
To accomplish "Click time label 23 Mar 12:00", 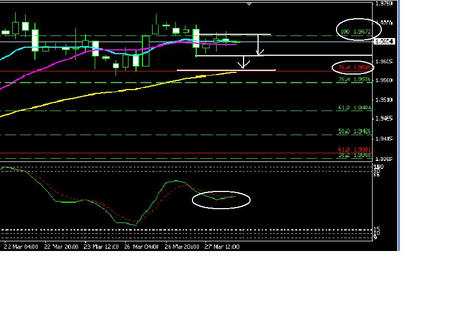I will coord(101,247).
